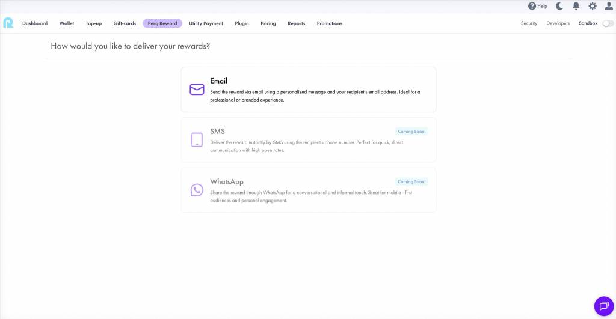Image resolution: width=616 pixels, height=319 pixels.
Task: Click the WhatsApp logo icon
Action: click(197, 190)
